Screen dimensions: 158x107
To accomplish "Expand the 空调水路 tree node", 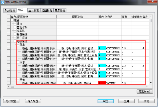I will (x=15, y=27).
